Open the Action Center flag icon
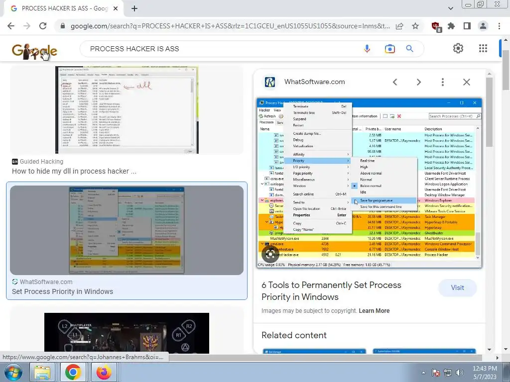The image size is (510, 382). click(x=436, y=373)
